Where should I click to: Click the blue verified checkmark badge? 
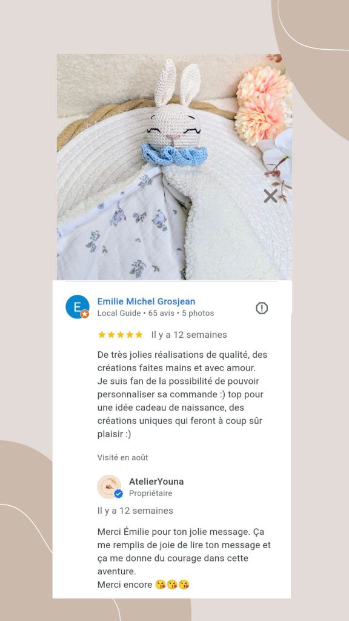pos(118,494)
